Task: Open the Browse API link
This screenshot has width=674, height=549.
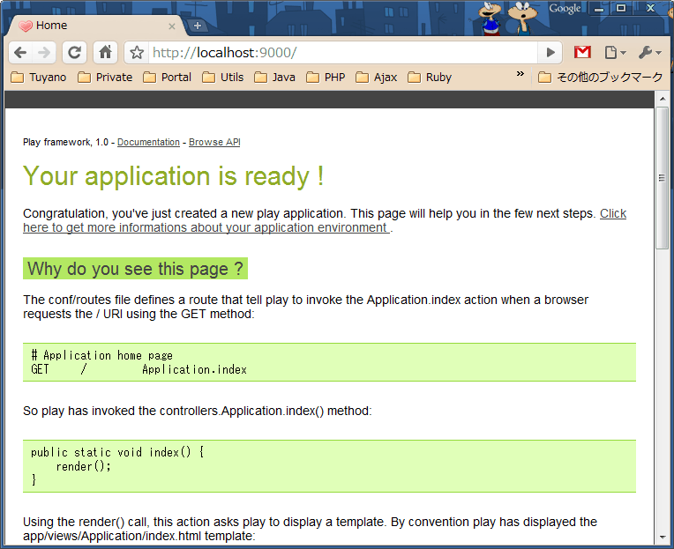Action: tap(214, 142)
